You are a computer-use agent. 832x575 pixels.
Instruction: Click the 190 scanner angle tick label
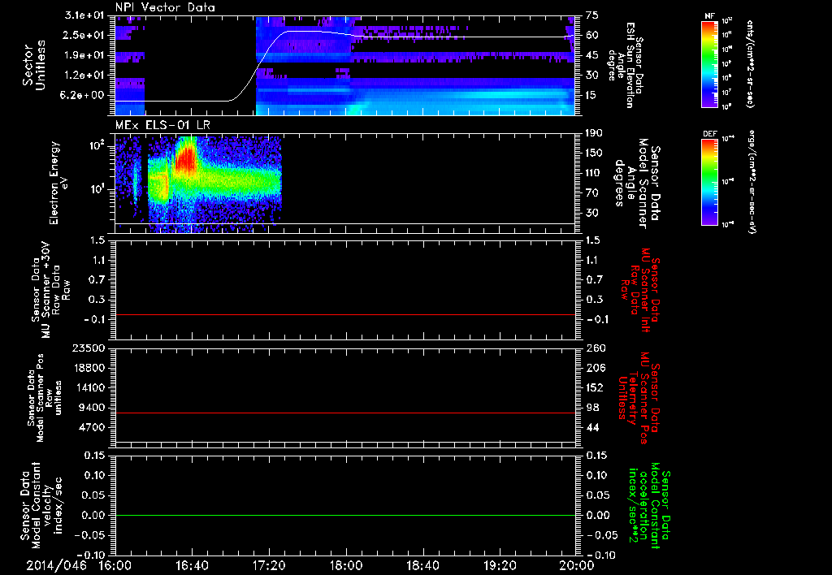click(x=595, y=133)
